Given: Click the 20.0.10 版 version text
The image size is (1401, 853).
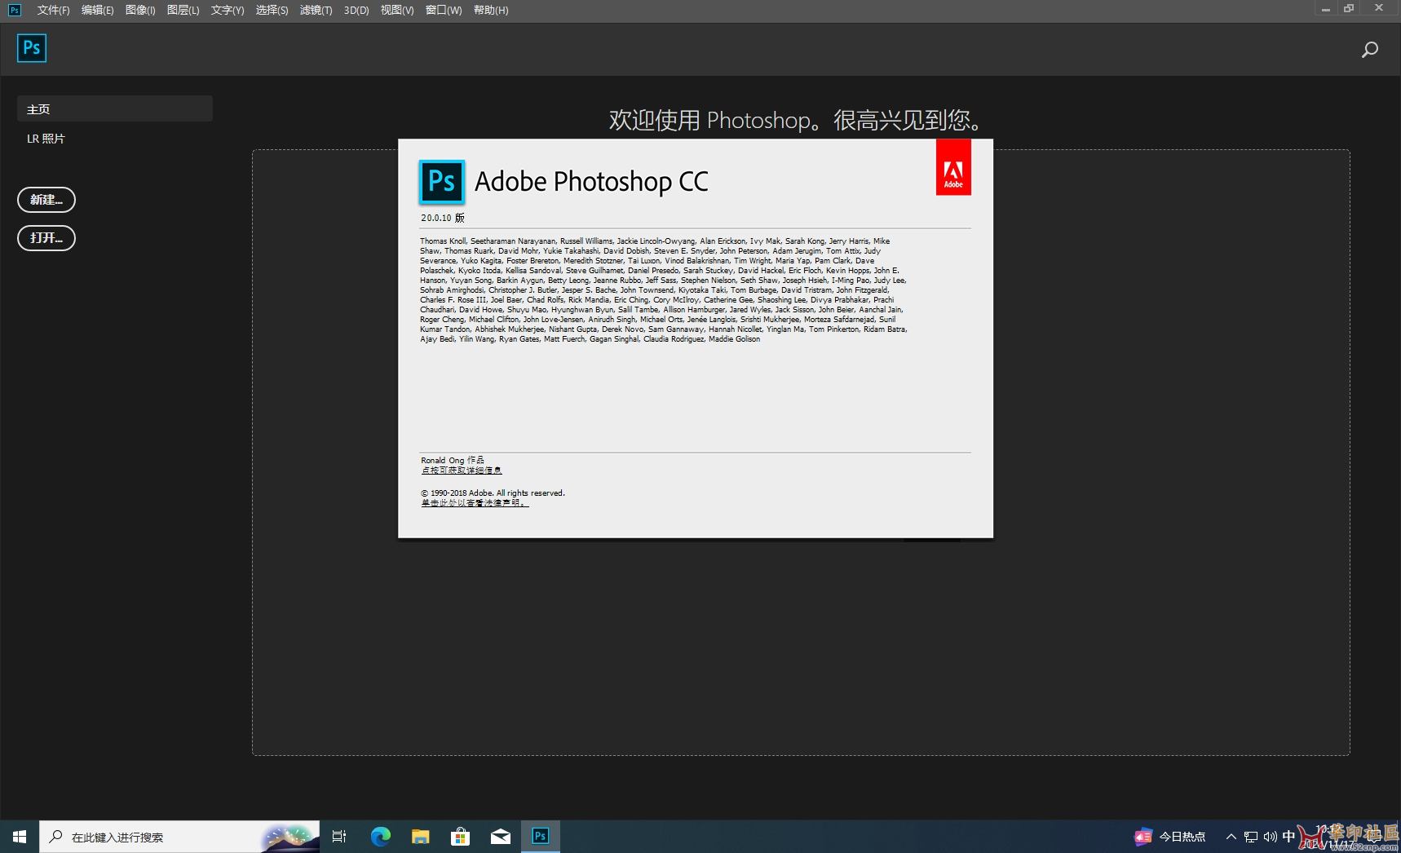Looking at the screenshot, I should tap(443, 218).
